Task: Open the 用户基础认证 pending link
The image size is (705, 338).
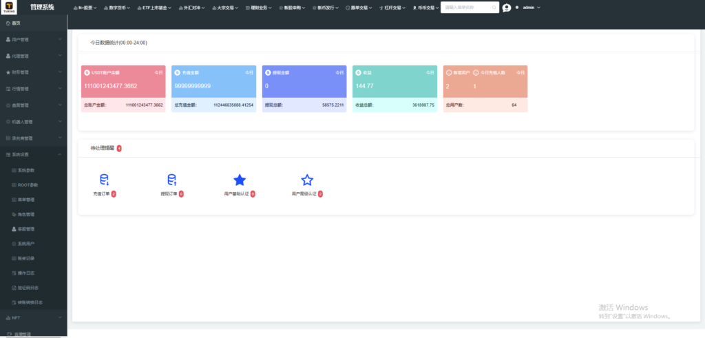Action: [240, 194]
